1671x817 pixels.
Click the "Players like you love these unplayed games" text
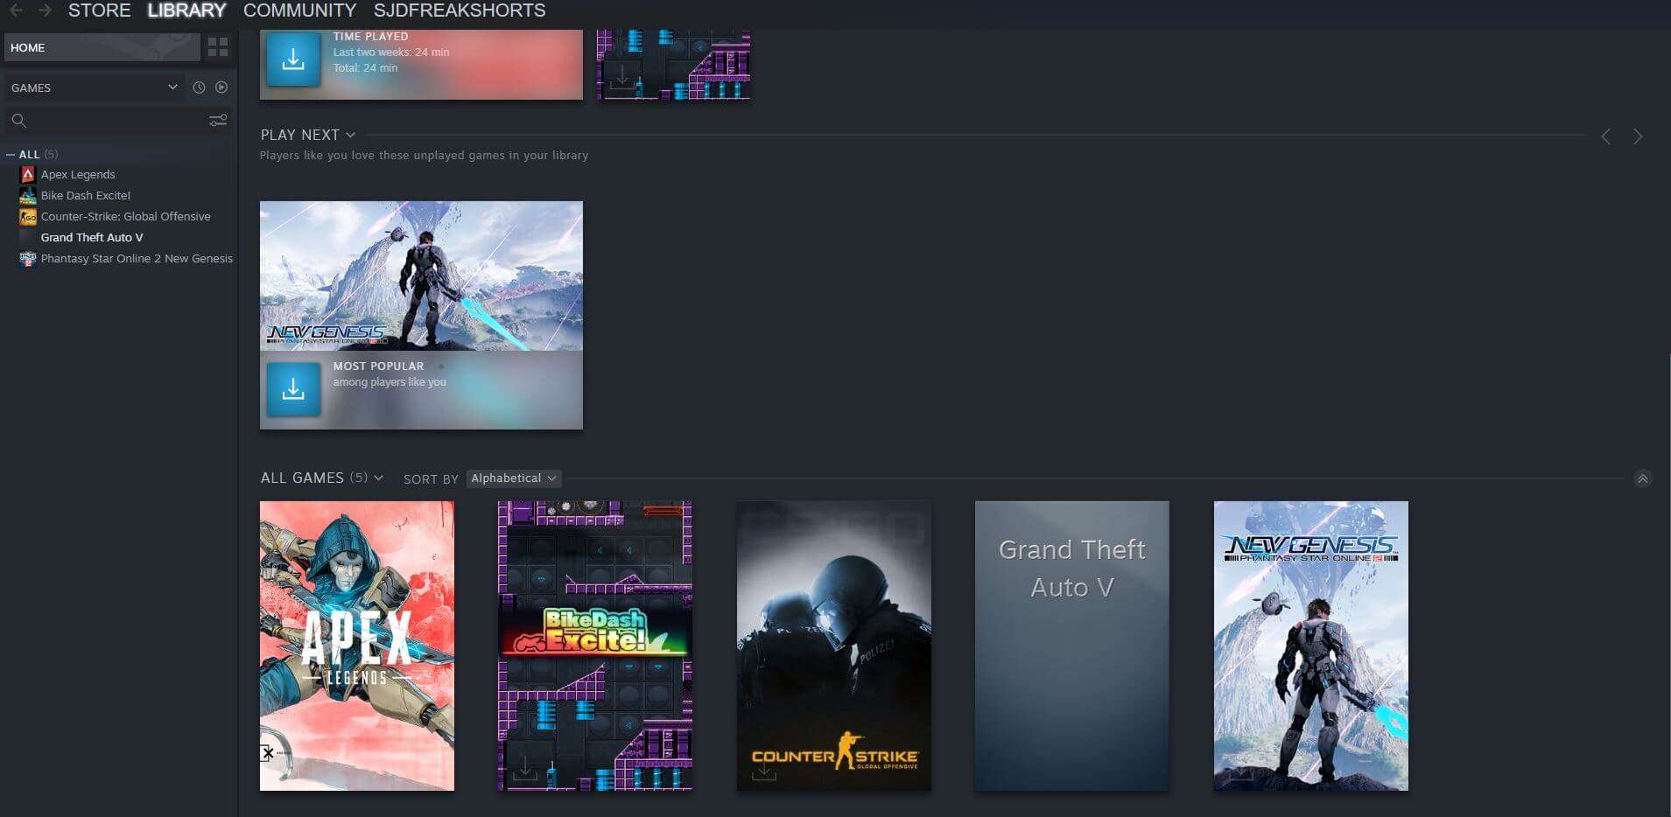pyautogui.click(x=424, y=156)
